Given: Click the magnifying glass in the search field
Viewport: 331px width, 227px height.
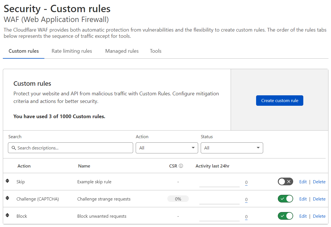Looking at the screenshot, I should [x=14, y=148].
